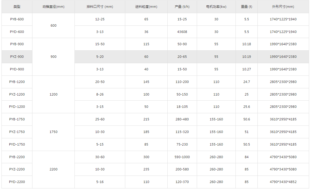Click the PYB-600 model cell

point(17,19)
